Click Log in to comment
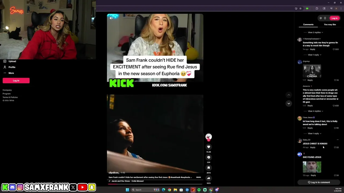This screenshot has height=193, width=344. (x=319, y=183)
